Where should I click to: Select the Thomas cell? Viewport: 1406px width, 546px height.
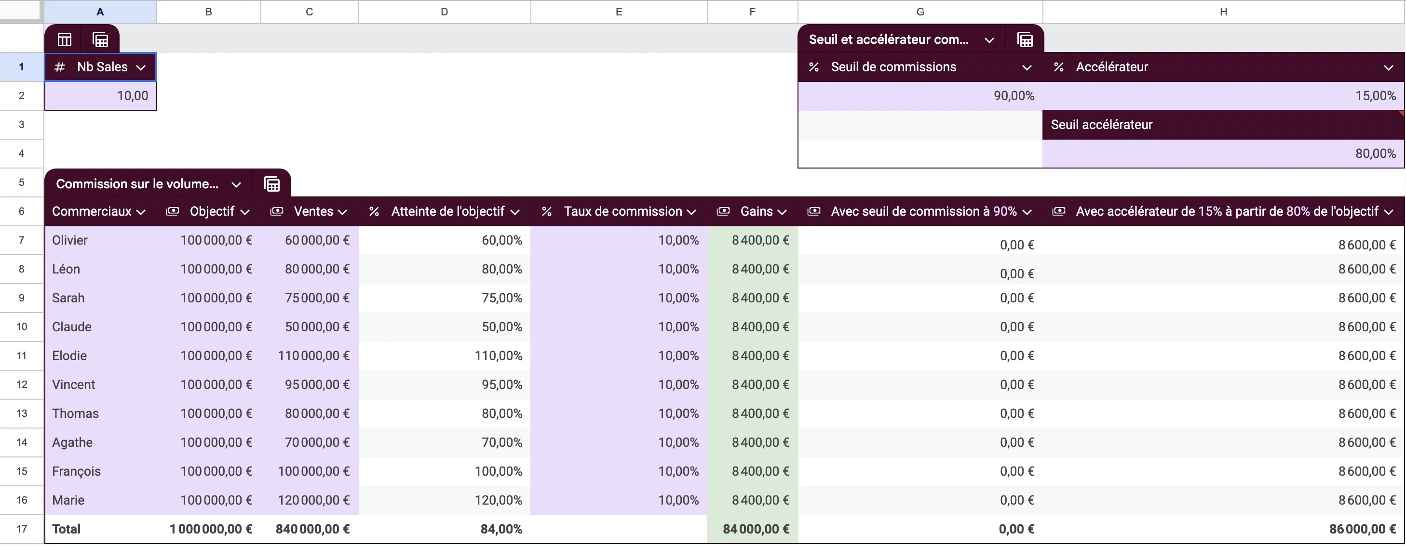click(x=100, y=414)
